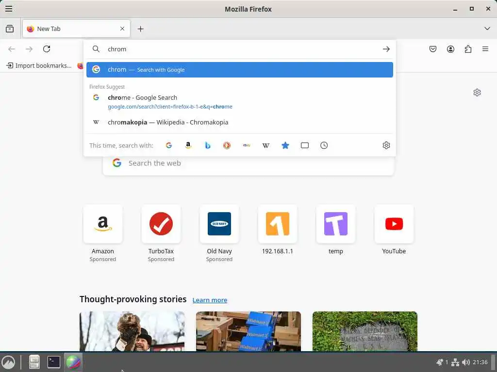The height and width of the screenshot is (372, 497).
Task: Open Firefox View button beside tabs
Action: point(10,29)
